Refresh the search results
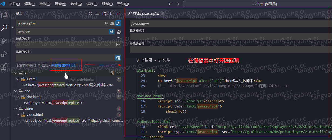 click(90, 13)
